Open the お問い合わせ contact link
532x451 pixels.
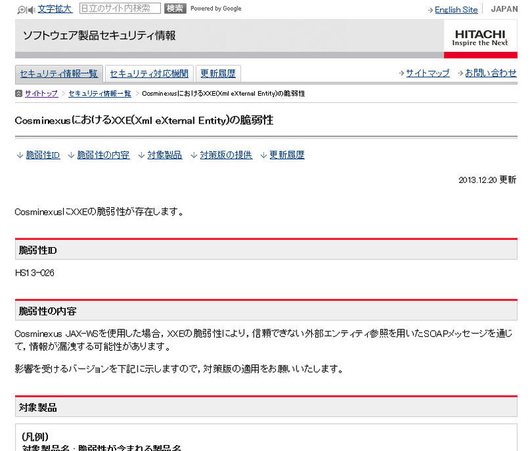(490, 73)
